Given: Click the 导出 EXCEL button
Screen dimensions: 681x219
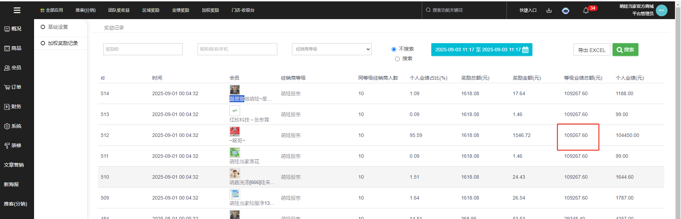Looking at the screenshot, I should tap(592, 50).
